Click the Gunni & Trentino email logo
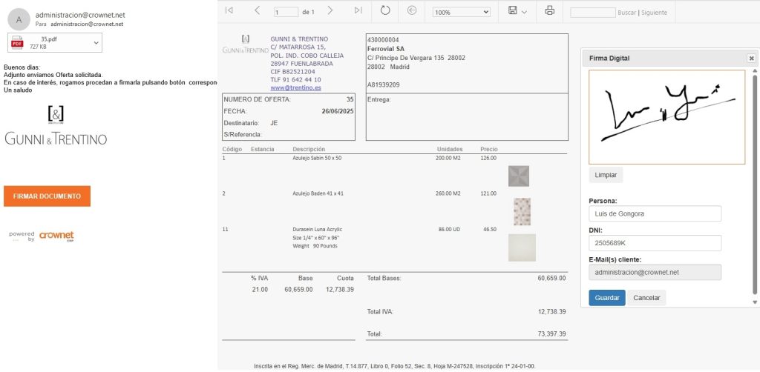Screen dimensions: 760x372 [56, 125]
